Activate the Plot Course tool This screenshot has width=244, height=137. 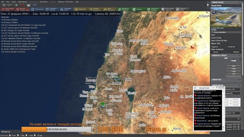pos(37,9)
